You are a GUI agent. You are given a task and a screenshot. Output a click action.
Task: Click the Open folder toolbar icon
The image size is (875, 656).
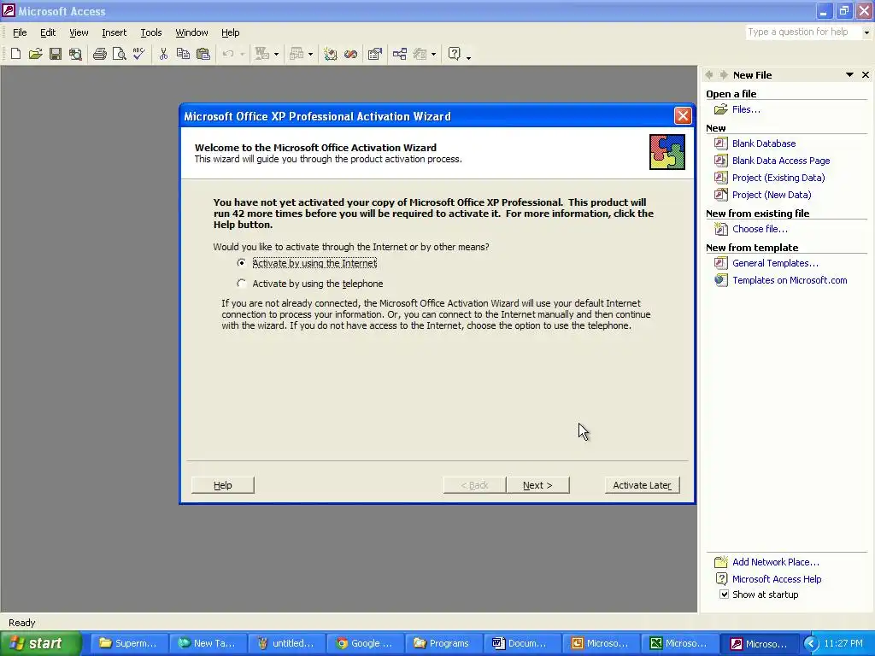(36, 54)
